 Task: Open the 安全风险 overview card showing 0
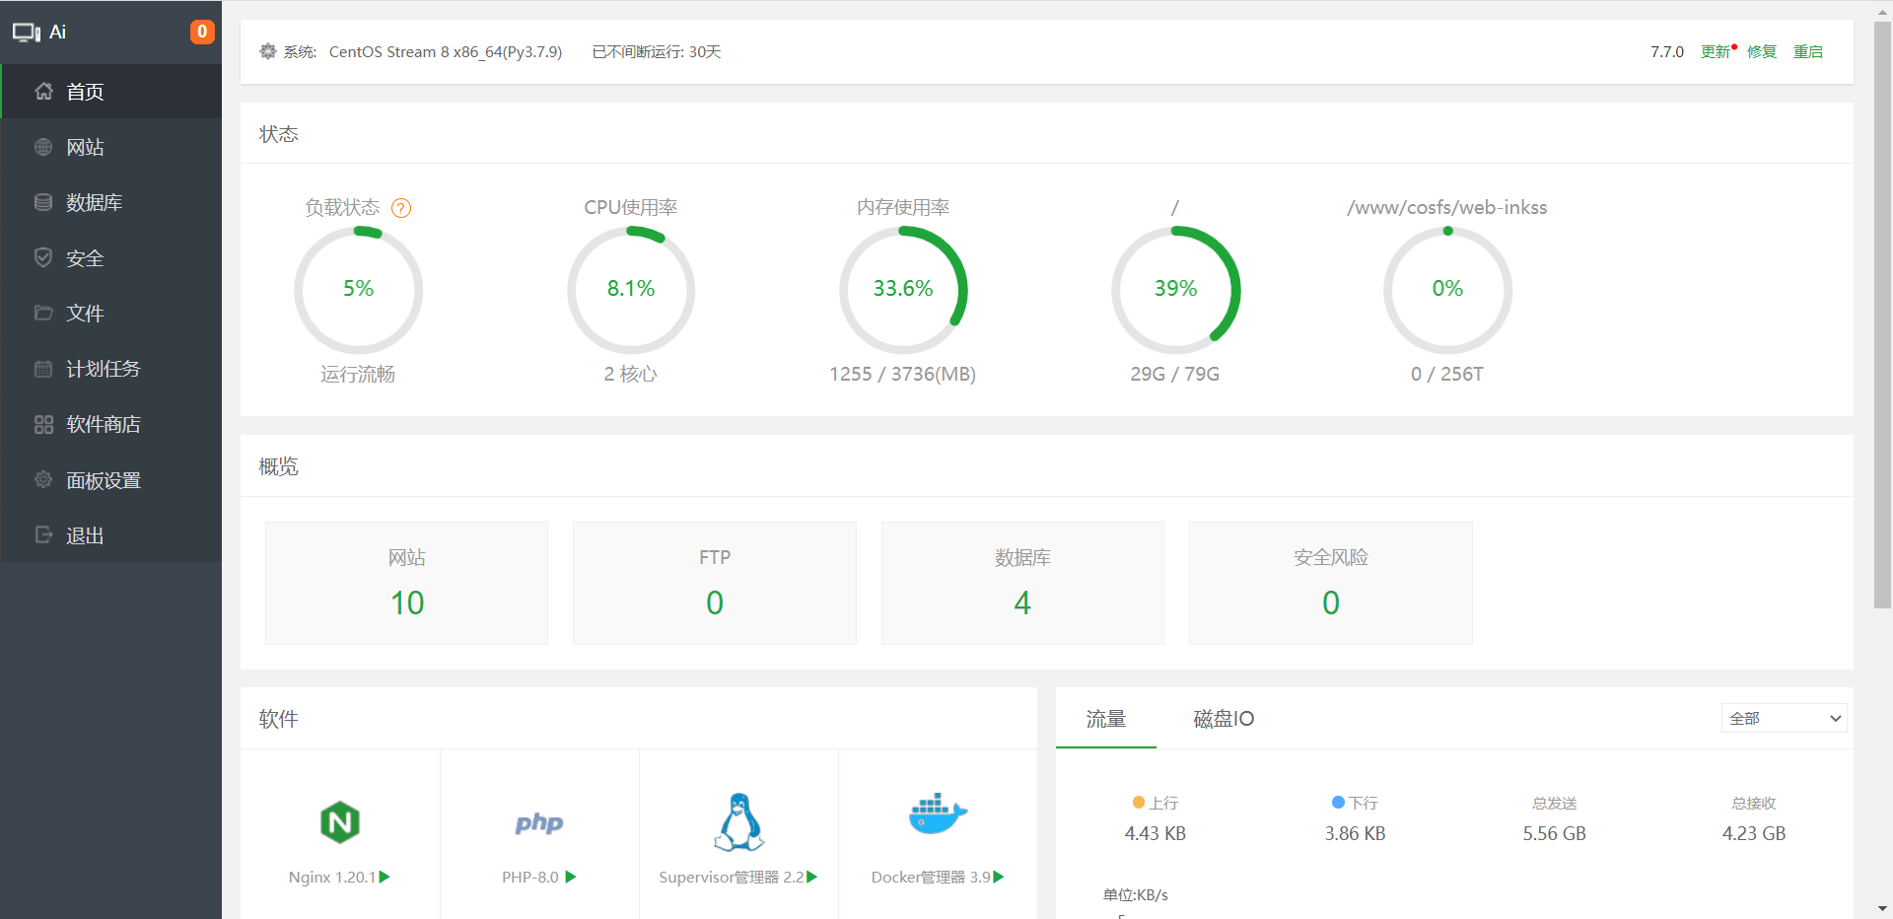pyautogui.click(x=1331, y=583)
